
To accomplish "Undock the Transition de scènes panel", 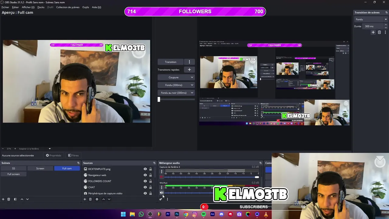I will pyautogui.click(x=386, y=12).
